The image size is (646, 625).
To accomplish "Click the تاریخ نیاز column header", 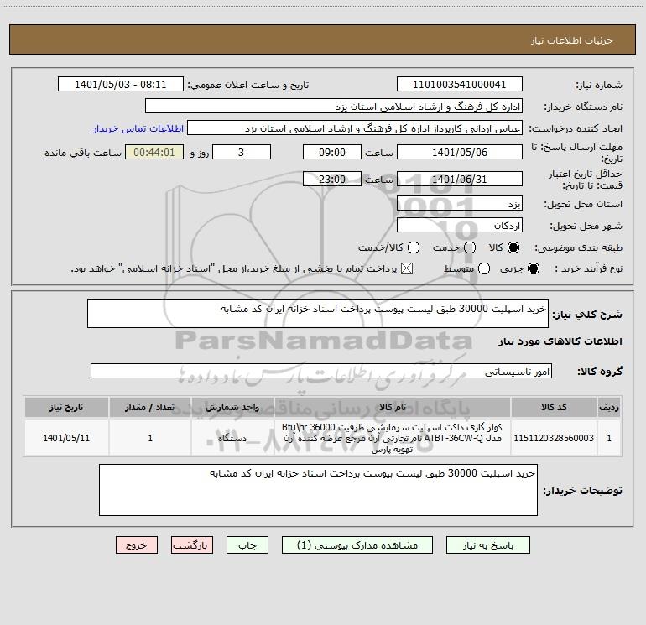I will click(66, 407).
